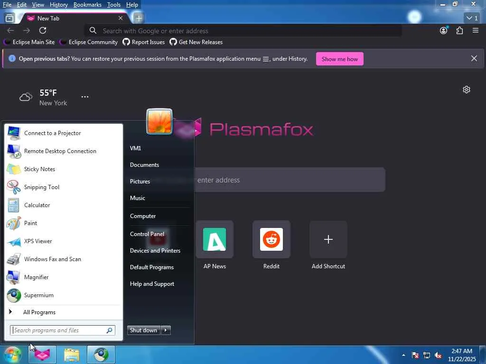The width and height of the screenshot is (486, 364).
Task: Select the New Tab tab
Action: [75, 18]
